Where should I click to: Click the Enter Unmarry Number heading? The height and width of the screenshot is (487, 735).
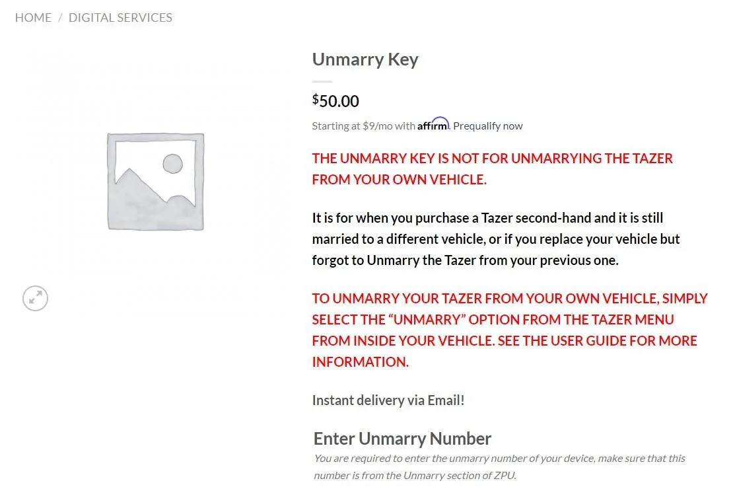402,439
